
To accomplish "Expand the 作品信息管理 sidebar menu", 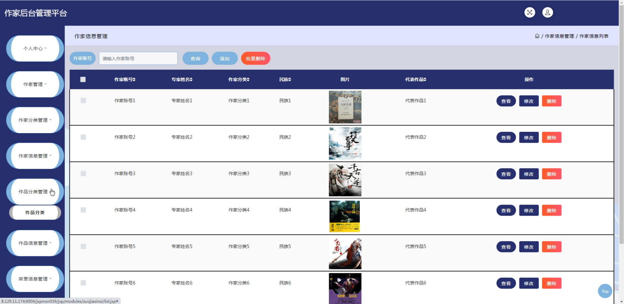I will click(35, 243).
